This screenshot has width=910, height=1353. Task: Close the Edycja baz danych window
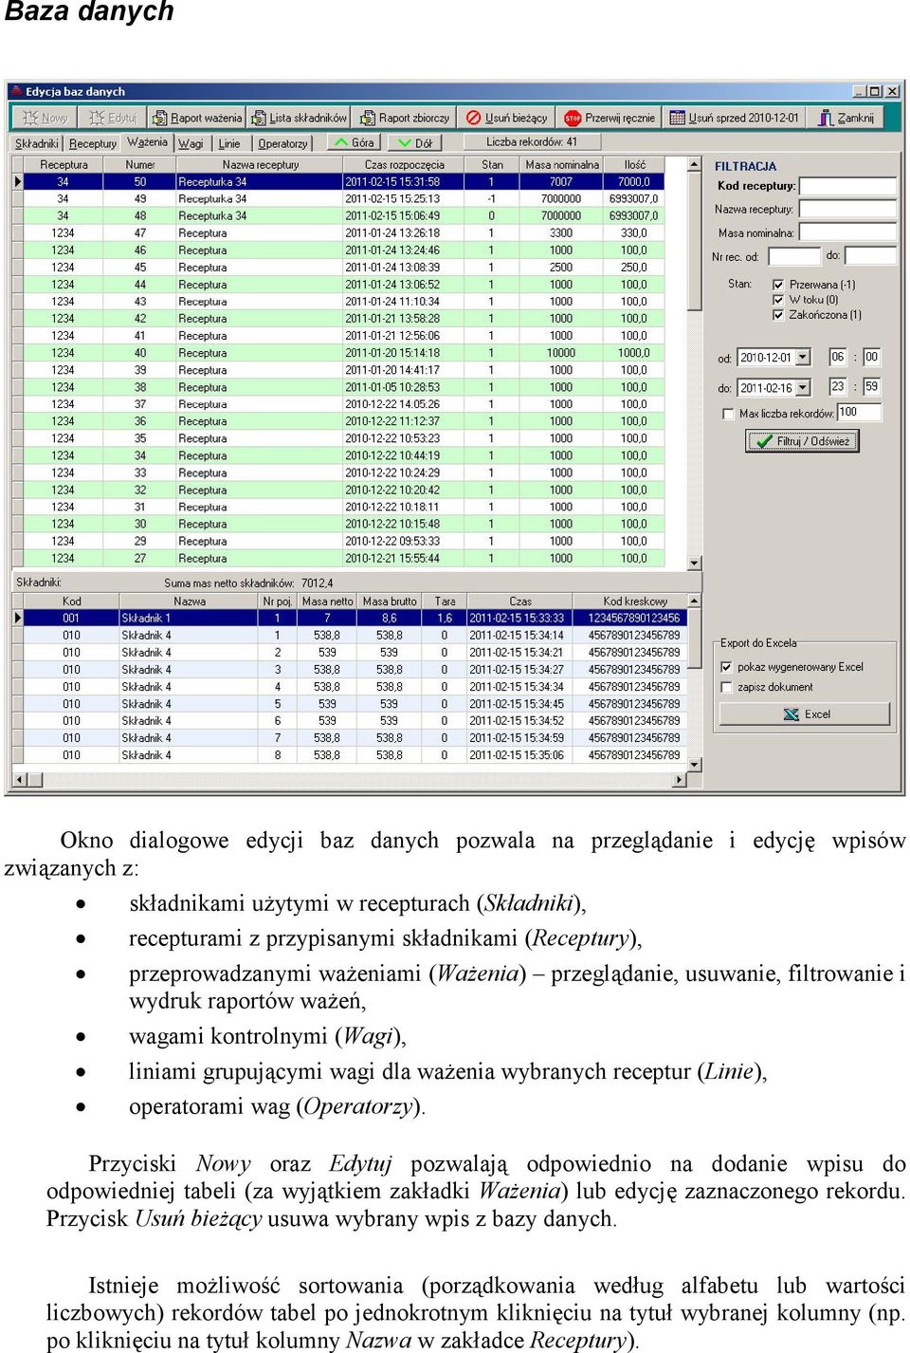click(892, 91)
